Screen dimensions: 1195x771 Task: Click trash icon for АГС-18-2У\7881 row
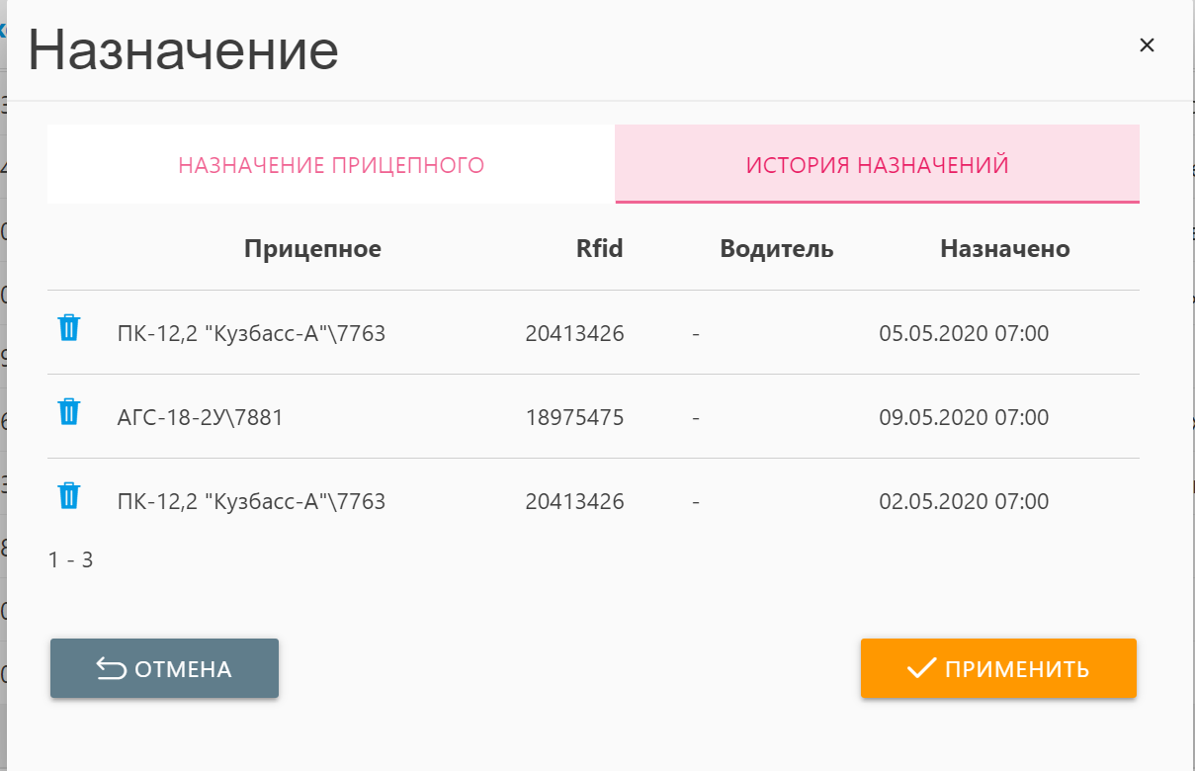click(68, 412)
